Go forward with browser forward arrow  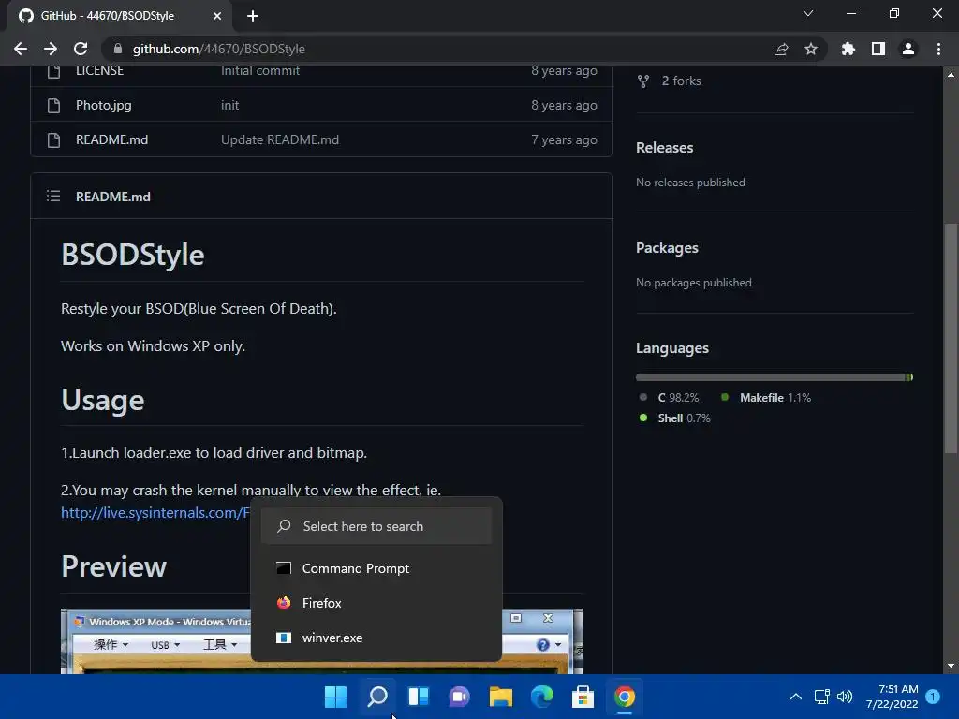point(51,49)
